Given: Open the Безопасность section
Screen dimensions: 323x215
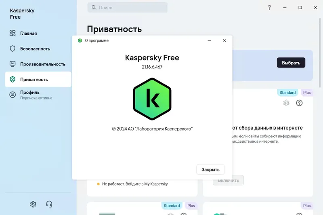Looking at the screenshot, I should (x=38, y=48).
